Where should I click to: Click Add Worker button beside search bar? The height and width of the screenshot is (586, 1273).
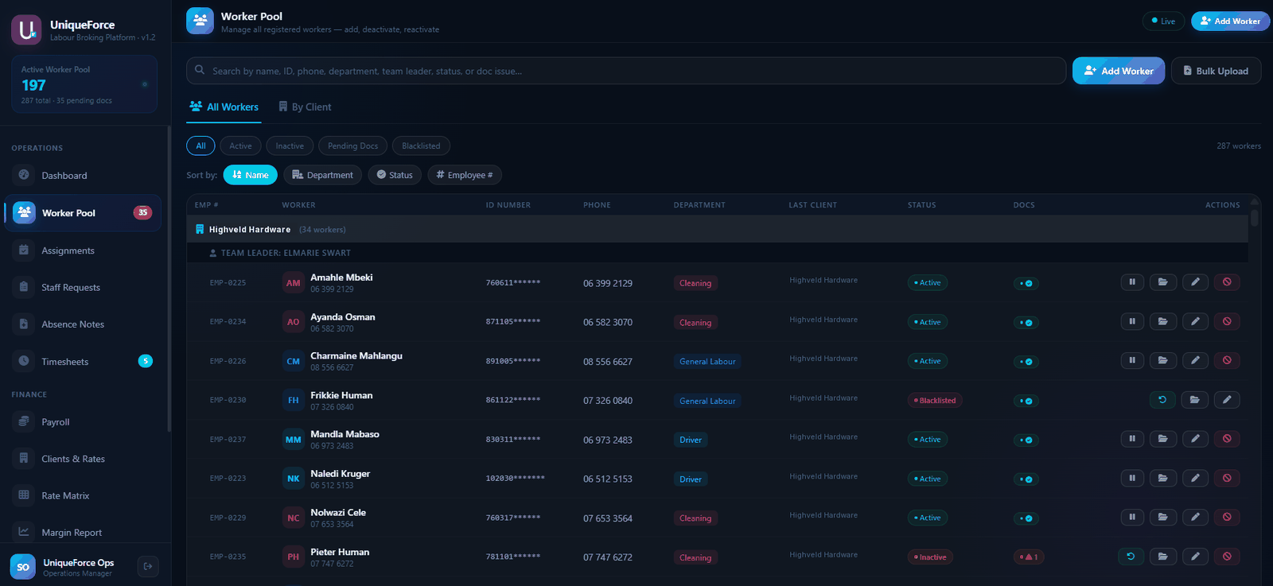click(x=1119, y=71)
